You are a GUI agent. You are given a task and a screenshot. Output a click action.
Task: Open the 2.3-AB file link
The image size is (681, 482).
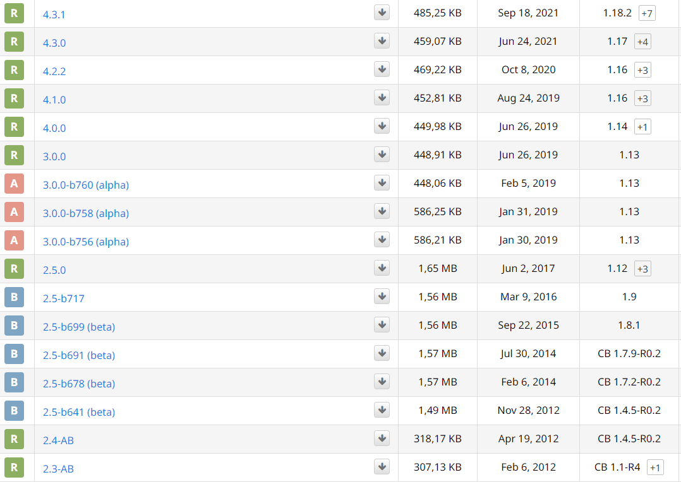58,469
